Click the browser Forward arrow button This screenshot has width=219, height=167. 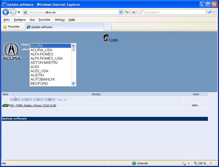click(13, 12)
